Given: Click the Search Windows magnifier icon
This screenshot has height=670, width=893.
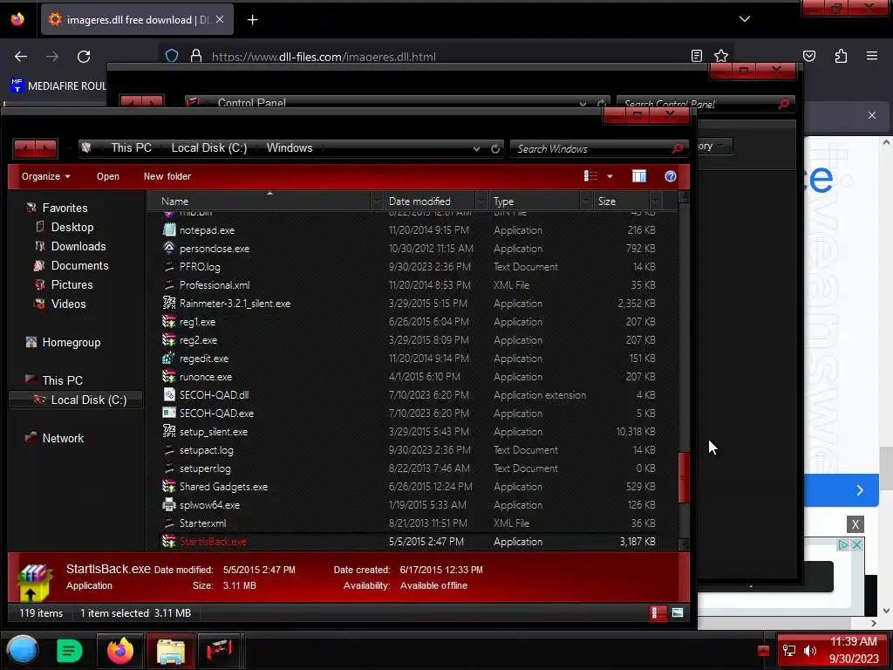Looking at the screenshot, I should coord(677,148).
